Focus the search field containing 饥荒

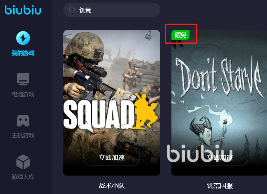(x=112, y=10)
